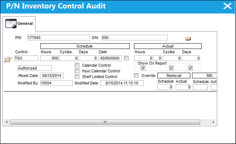Click the Schedule Cycles field

click(68, 58)
